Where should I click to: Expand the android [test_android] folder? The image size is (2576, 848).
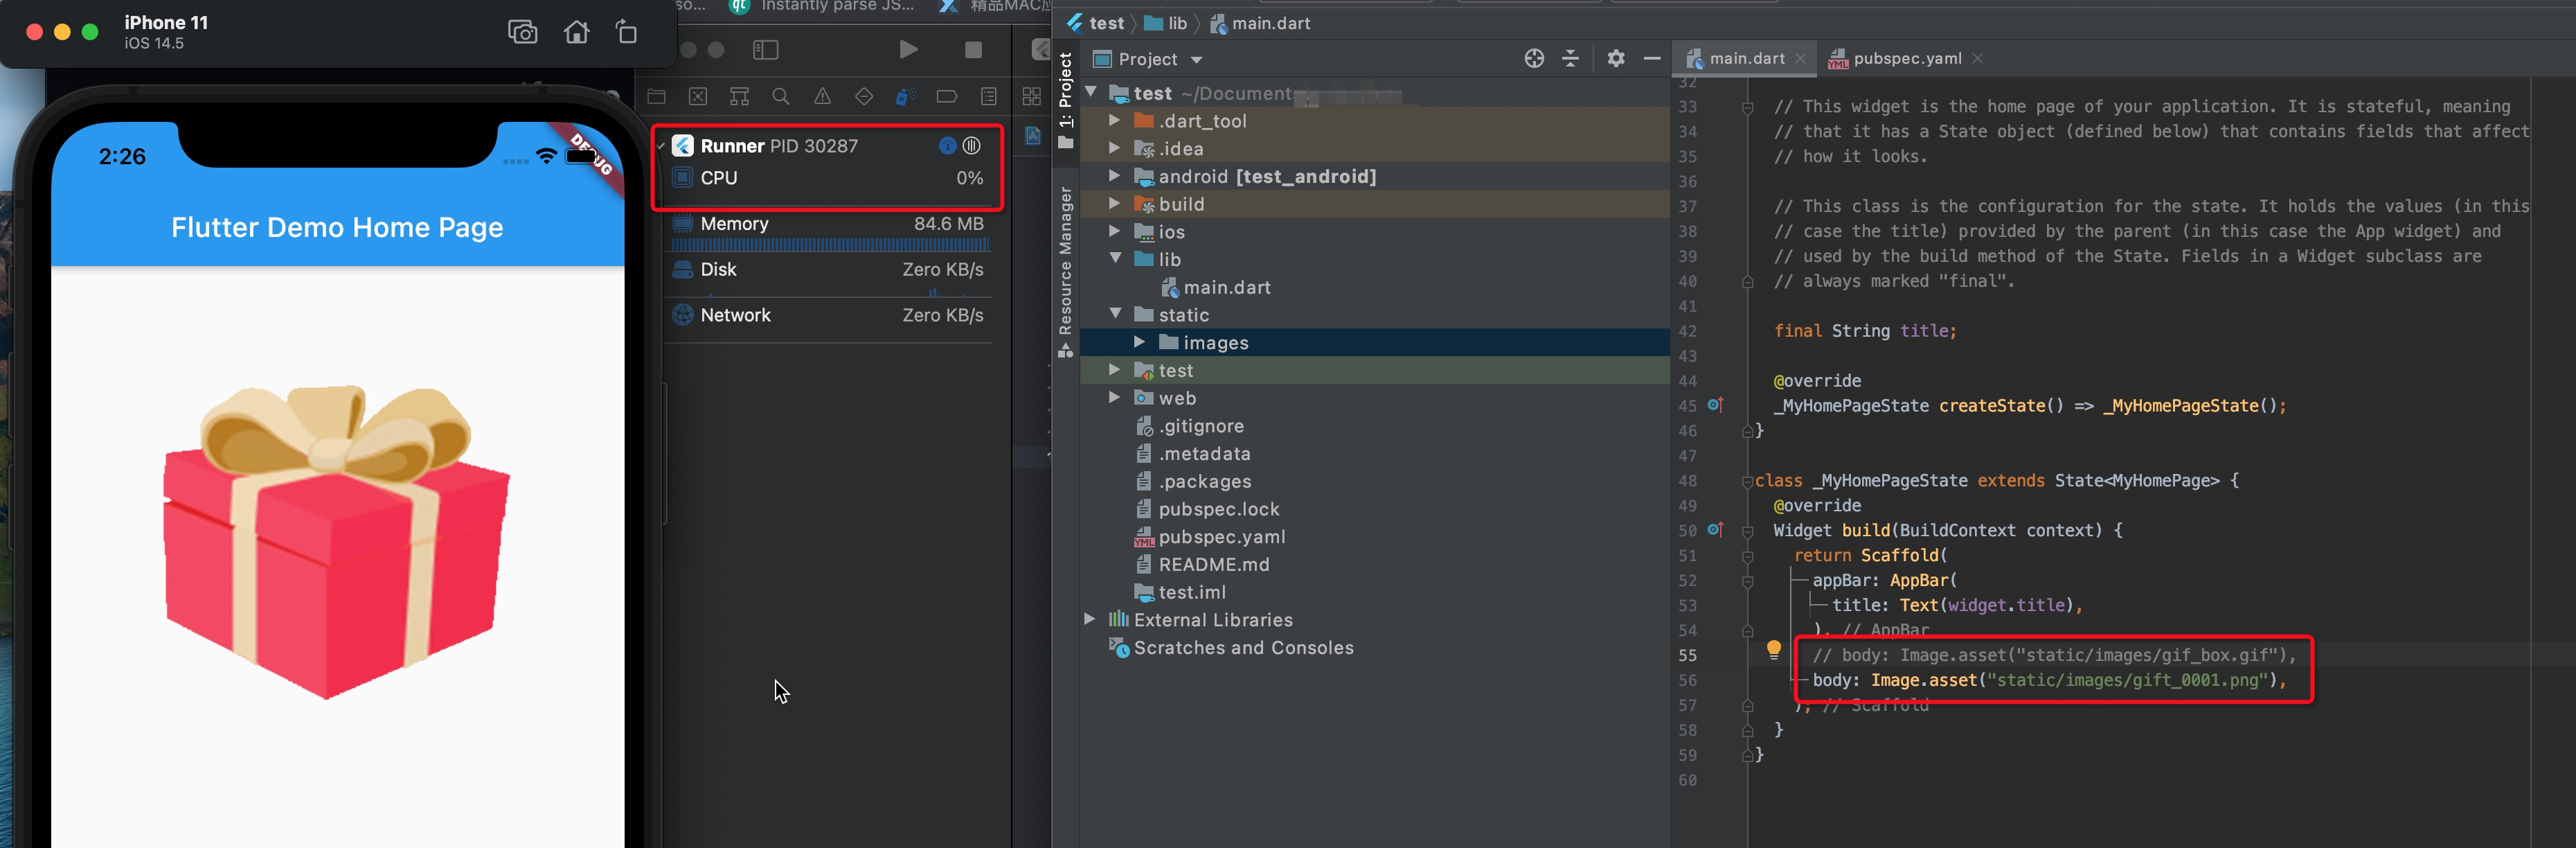(1116, 176)
